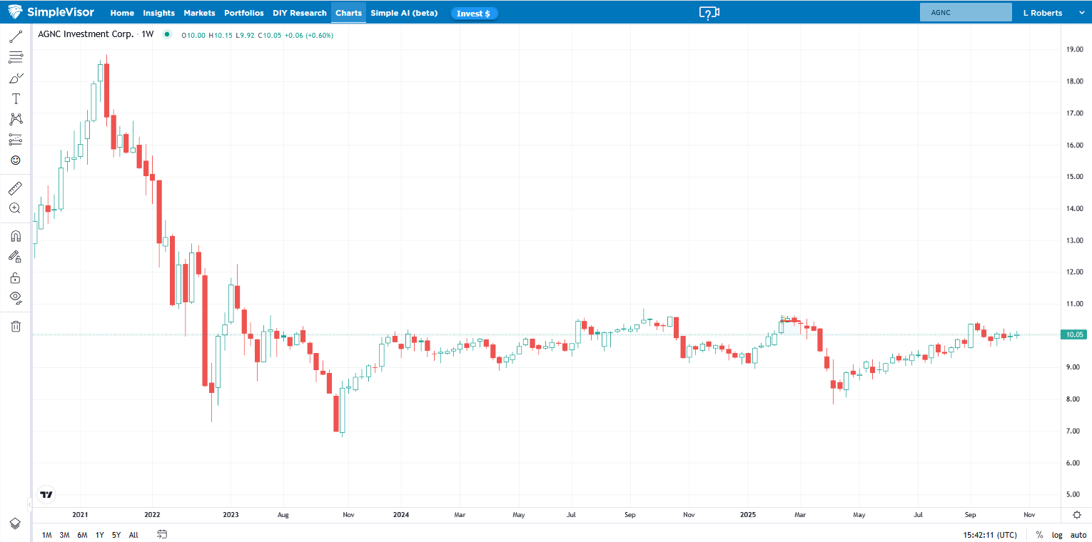Toggle log scale on price axis

[x=1057, y=535]
